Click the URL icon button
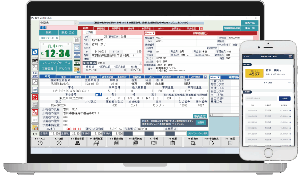The image size is (301, 175). (77, 55)
